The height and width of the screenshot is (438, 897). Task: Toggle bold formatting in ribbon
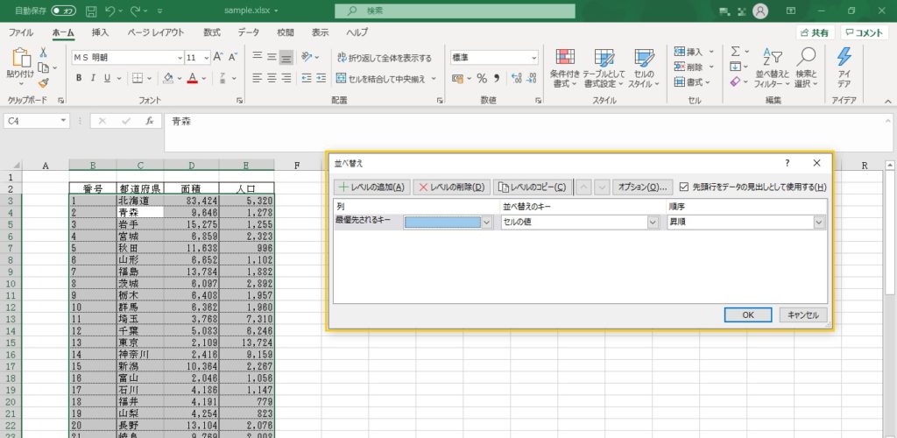point(79,78)
